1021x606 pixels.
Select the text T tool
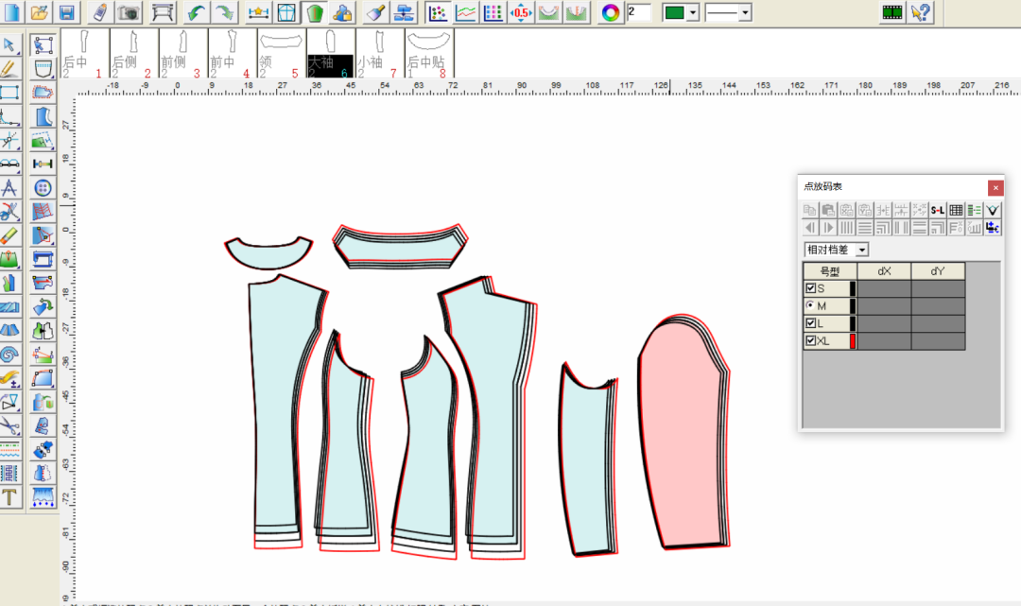(x=10, y=497)
